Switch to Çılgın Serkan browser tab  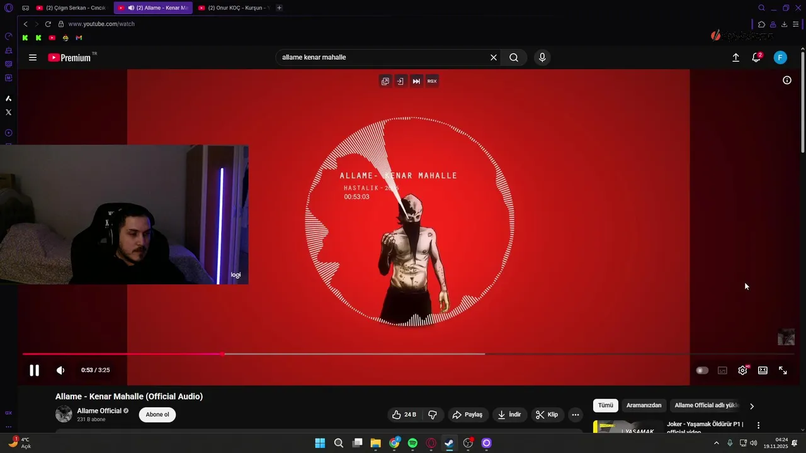click(71, 8)
